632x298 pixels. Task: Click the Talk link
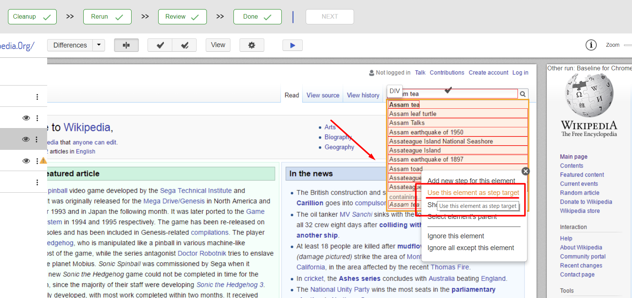tap(420, 73)
